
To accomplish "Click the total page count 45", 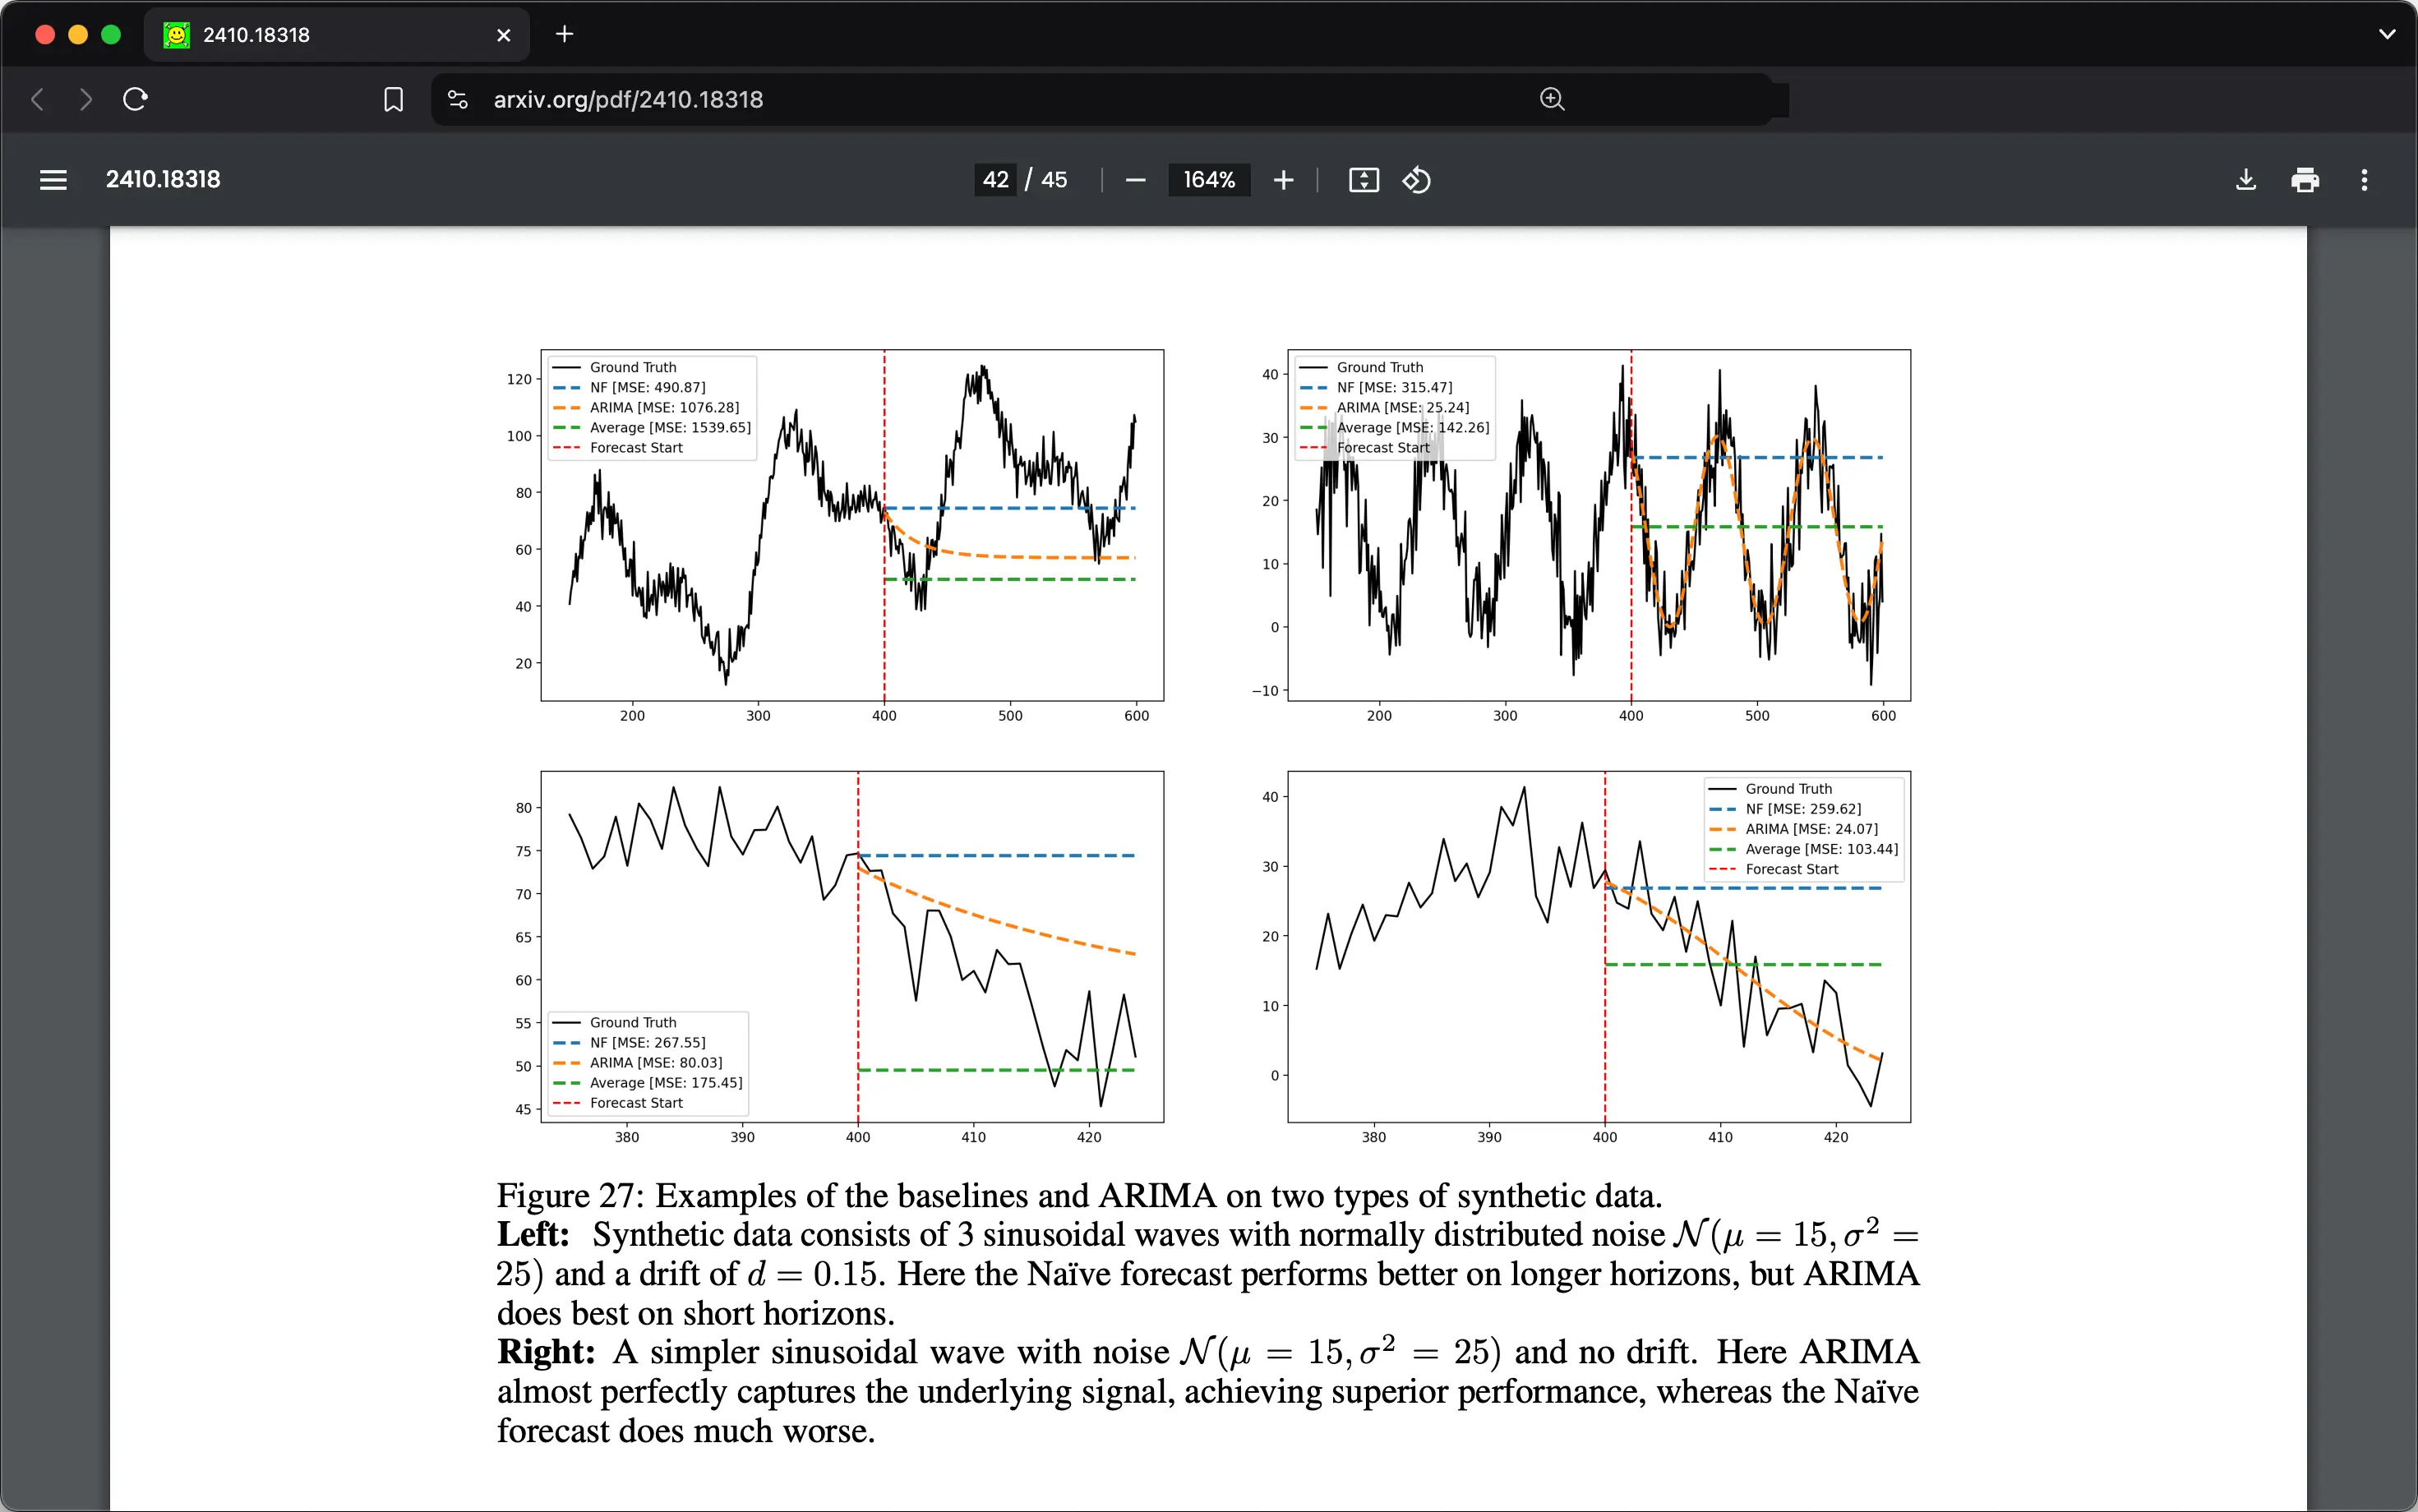I will [x=1054, y=180].
